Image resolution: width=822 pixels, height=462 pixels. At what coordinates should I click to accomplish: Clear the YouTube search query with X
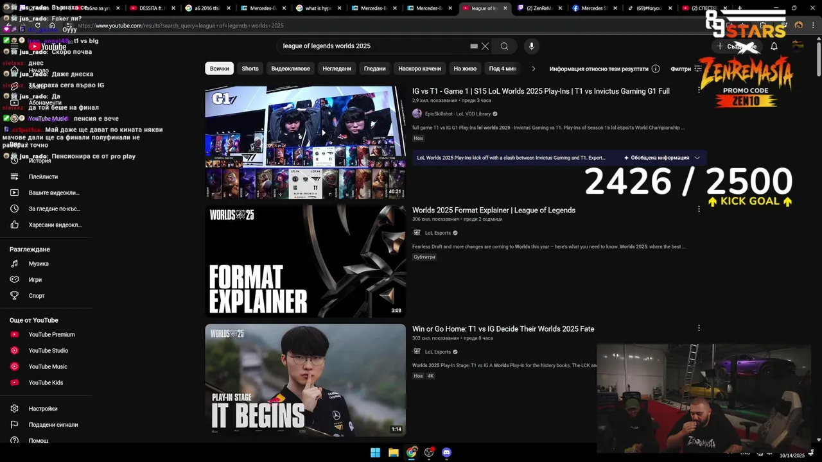485,46
